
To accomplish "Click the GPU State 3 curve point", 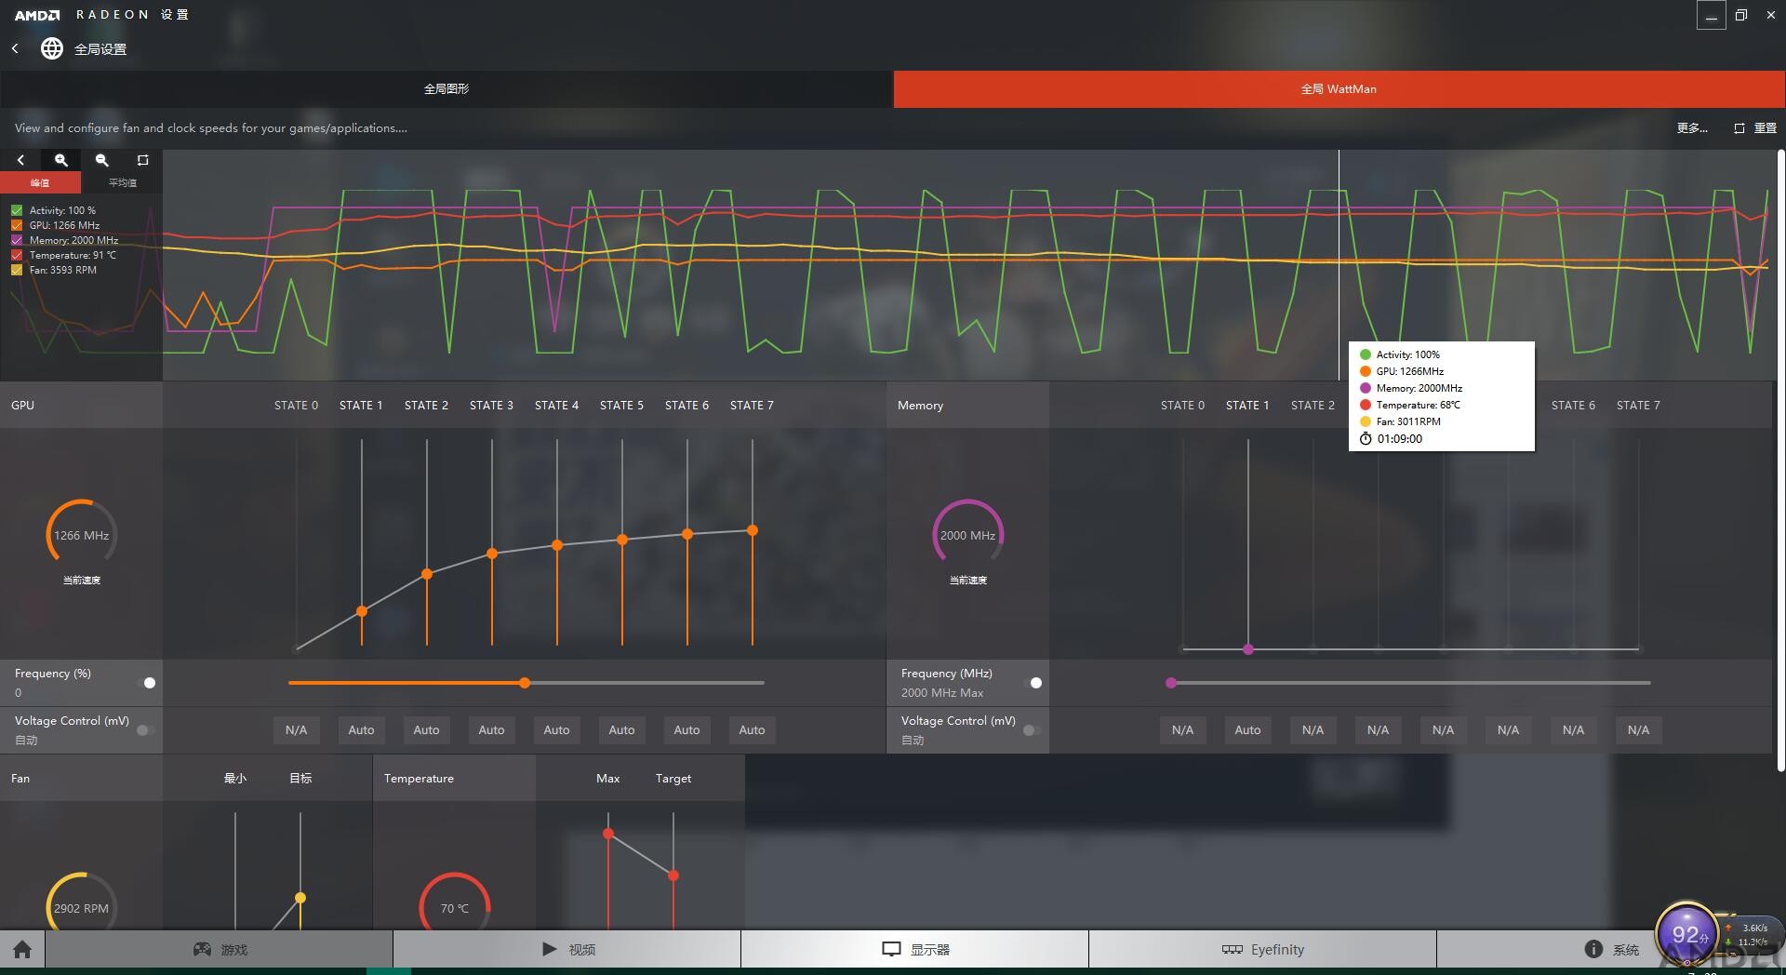I will point(492,554).
